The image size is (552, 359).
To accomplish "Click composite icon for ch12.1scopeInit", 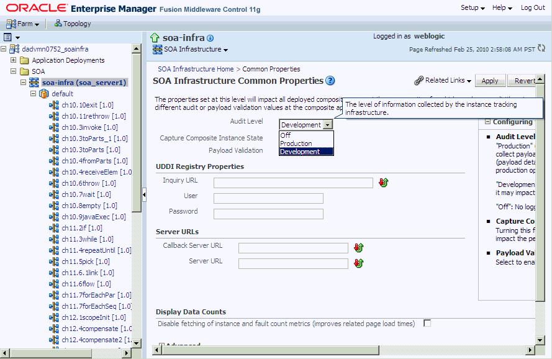I will 54,317.
